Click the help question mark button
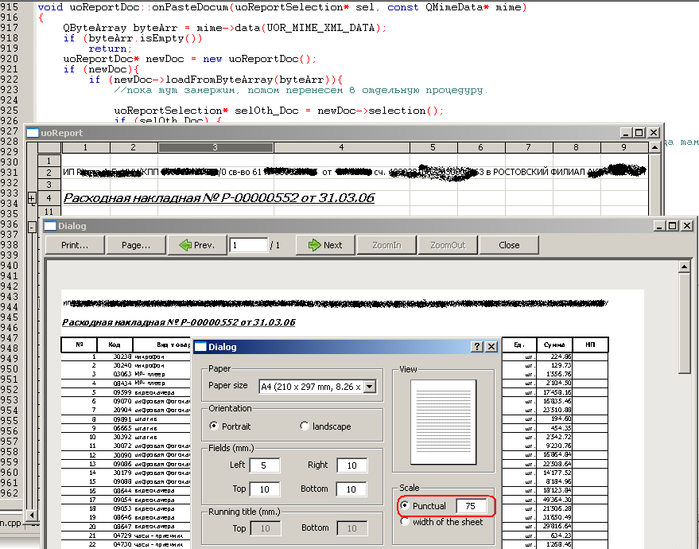This screenshot has height=549, width=699. (477, 347)
